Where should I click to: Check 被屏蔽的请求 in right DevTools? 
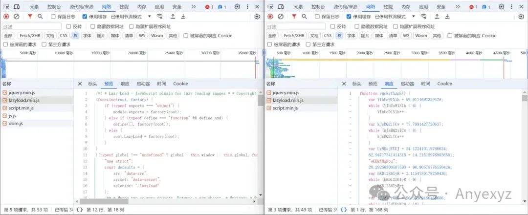click(269, 44)
